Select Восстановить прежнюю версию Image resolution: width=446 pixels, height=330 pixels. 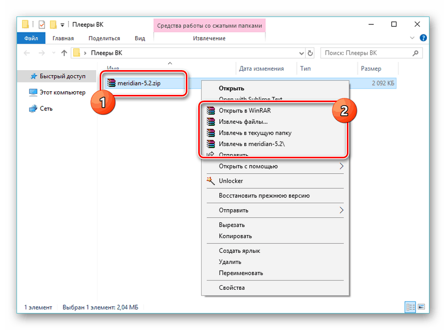pyautogui.click(x=264, y=195)
